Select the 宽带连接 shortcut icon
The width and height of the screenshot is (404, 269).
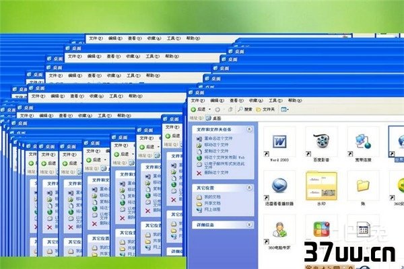[x=363, y=142]
